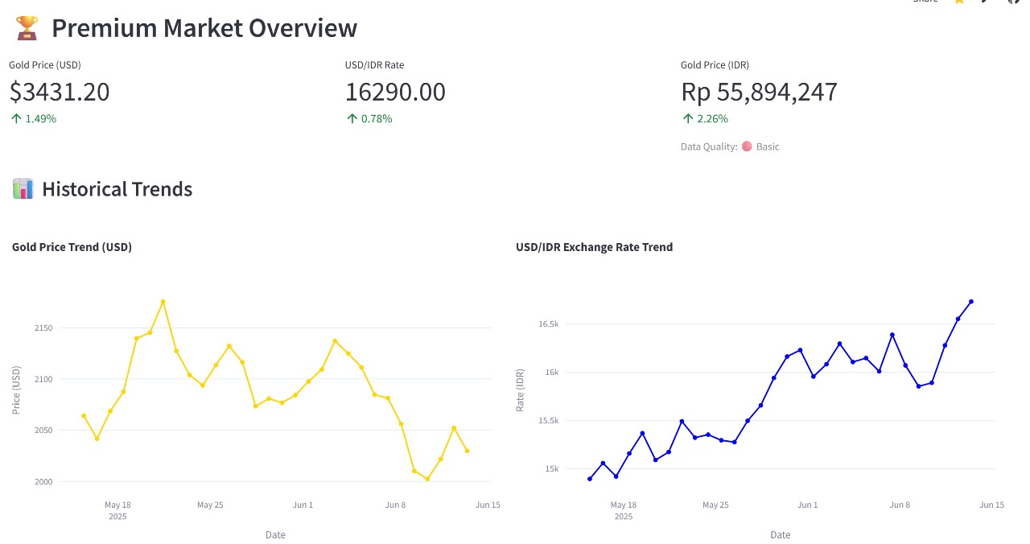The image size is (1030, 544).
Task: Click the yellow star icon at the top
Action: tap(959, 2)
